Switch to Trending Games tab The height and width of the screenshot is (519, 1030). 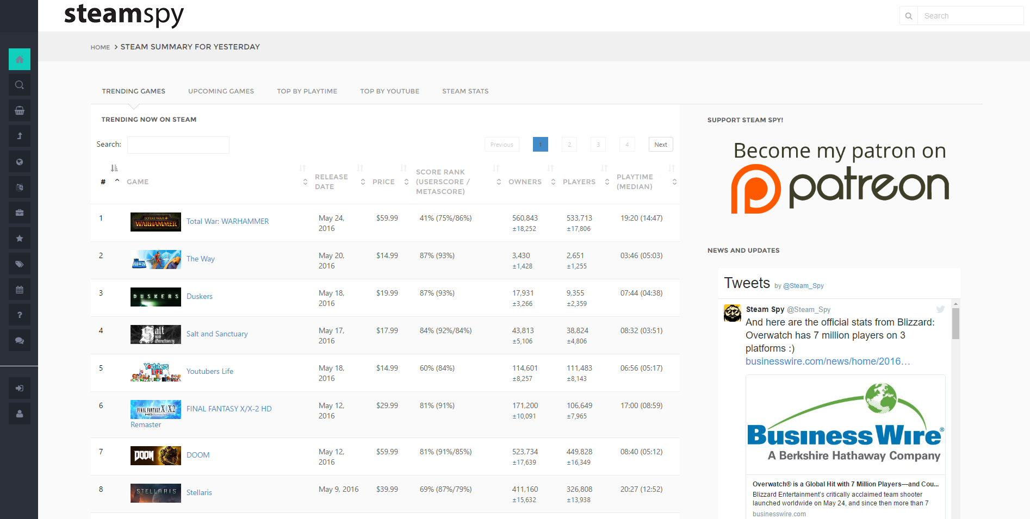point(134,91)
